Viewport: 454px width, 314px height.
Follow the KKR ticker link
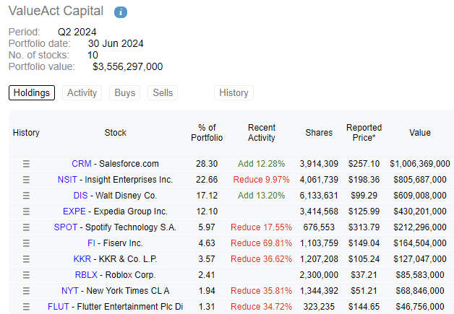(82, 258)
